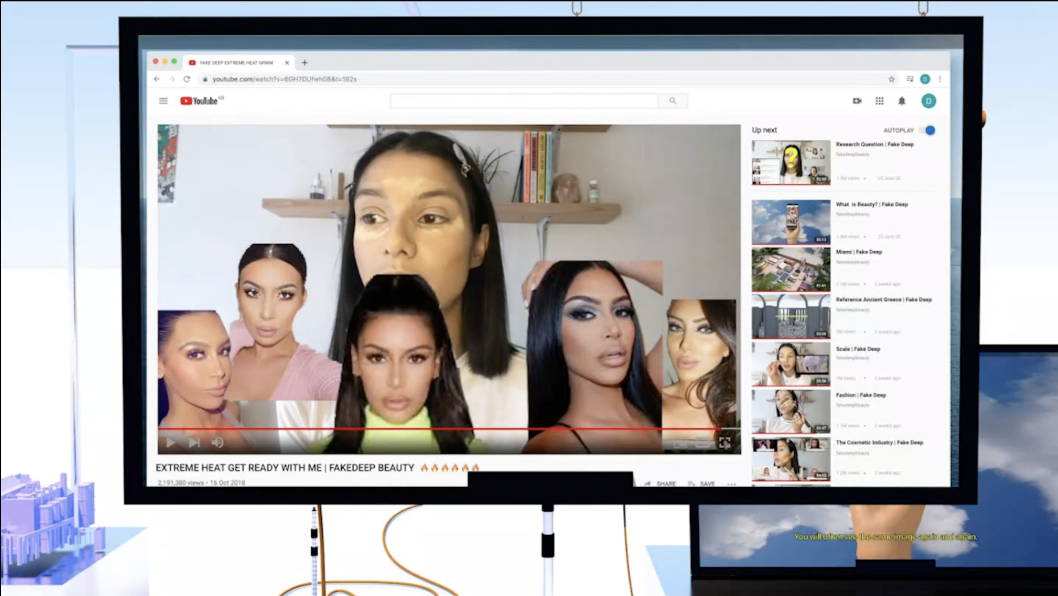Open The Cosmetic Industry thumbnail
1058x596 pixels.
click(x=791, y=459)
